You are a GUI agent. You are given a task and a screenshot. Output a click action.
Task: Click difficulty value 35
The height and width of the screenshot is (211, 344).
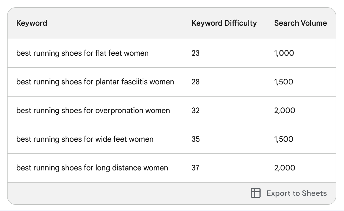[195, 139]
